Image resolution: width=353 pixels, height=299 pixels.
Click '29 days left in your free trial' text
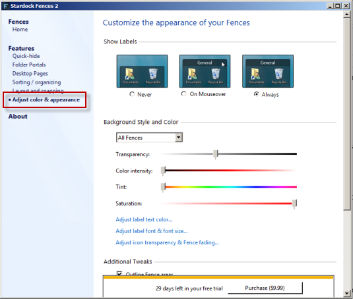click(x=189, y=288)
